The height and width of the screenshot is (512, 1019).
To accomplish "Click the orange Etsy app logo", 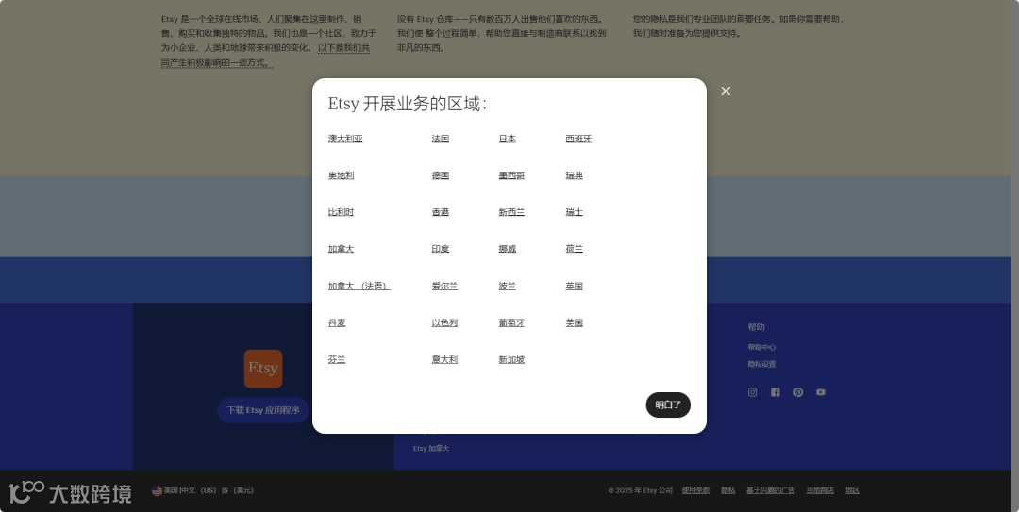I will (263, 369).
